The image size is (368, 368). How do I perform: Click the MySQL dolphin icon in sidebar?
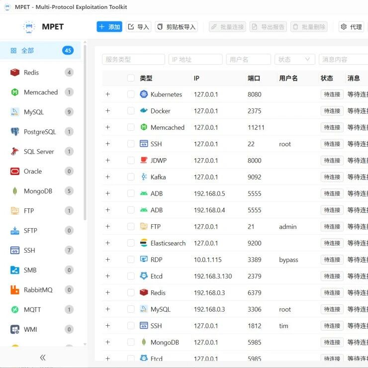(15, 112)
